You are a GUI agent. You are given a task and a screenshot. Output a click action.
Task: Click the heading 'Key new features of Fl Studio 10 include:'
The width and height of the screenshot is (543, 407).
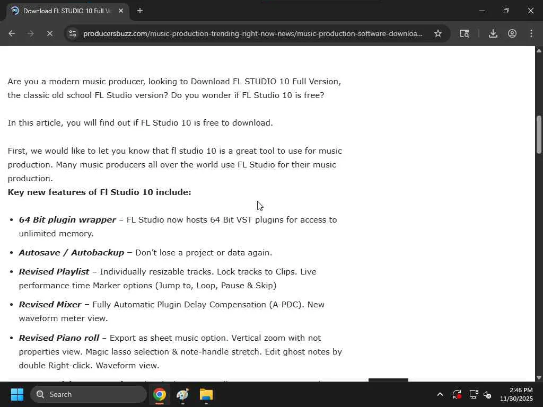click(x=99, y=192)
